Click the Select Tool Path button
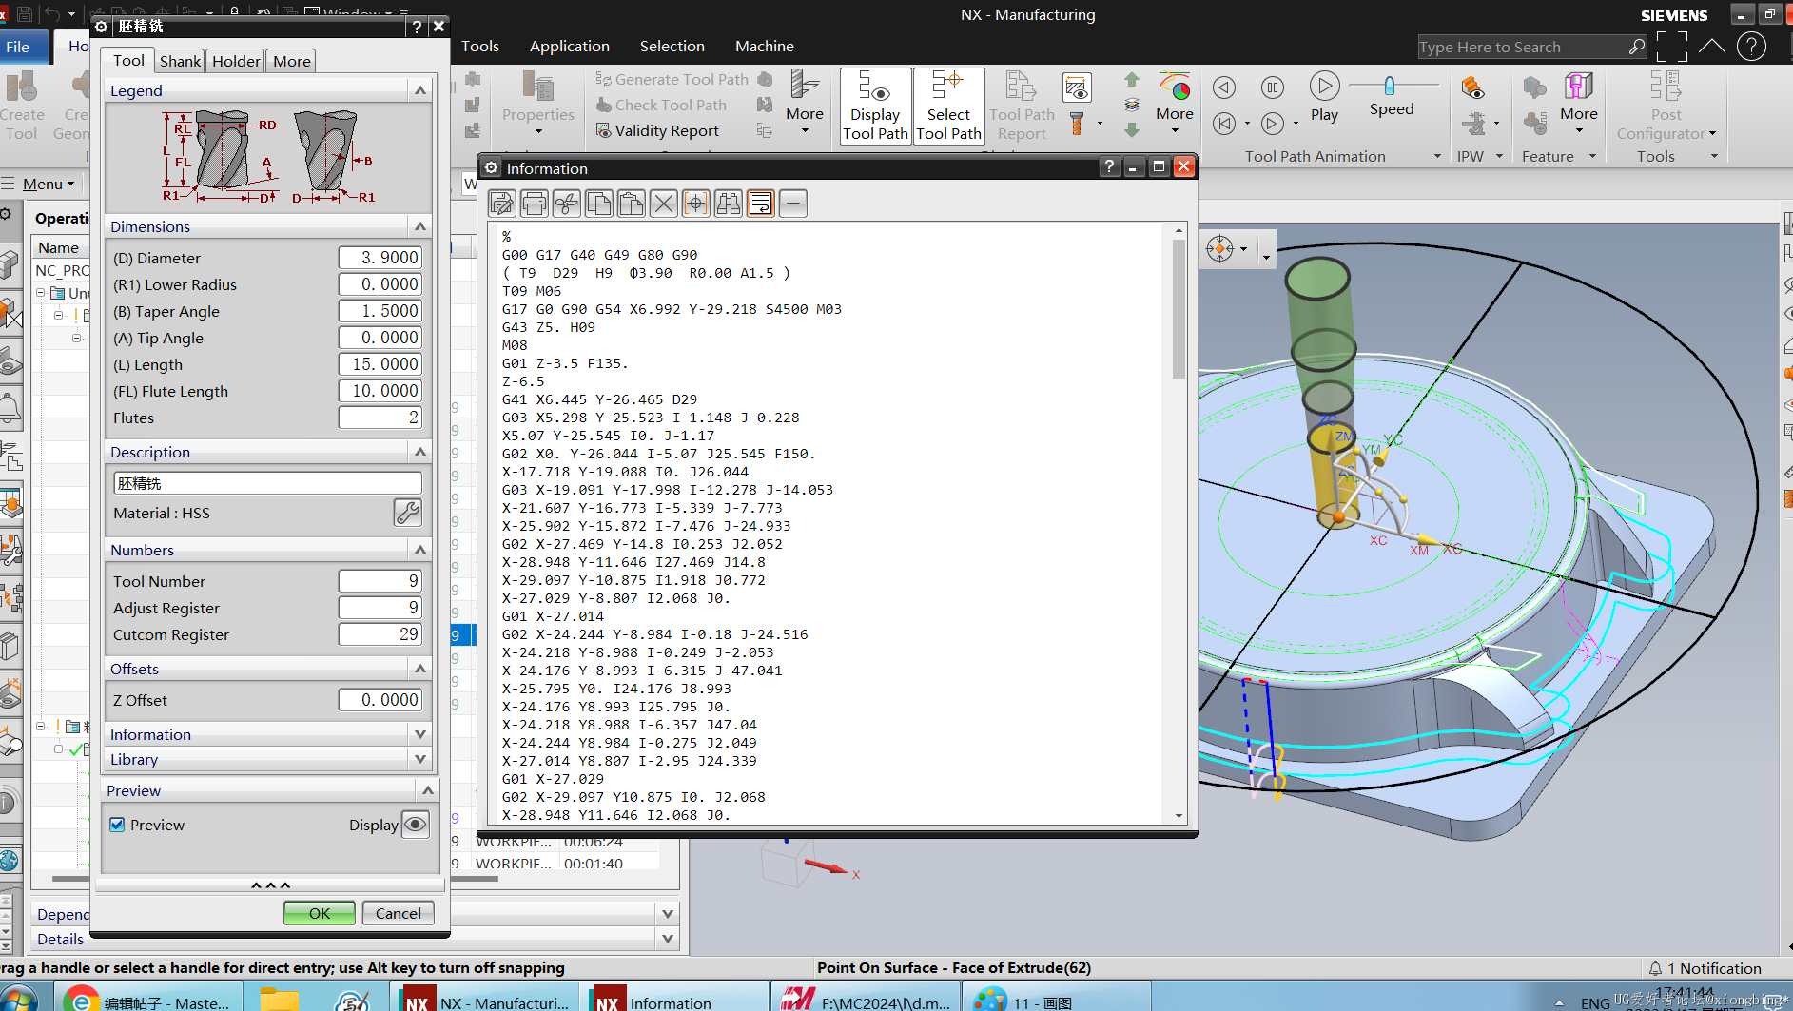Viewport: 1793px width, 1011px height. [x=948, y=106]
